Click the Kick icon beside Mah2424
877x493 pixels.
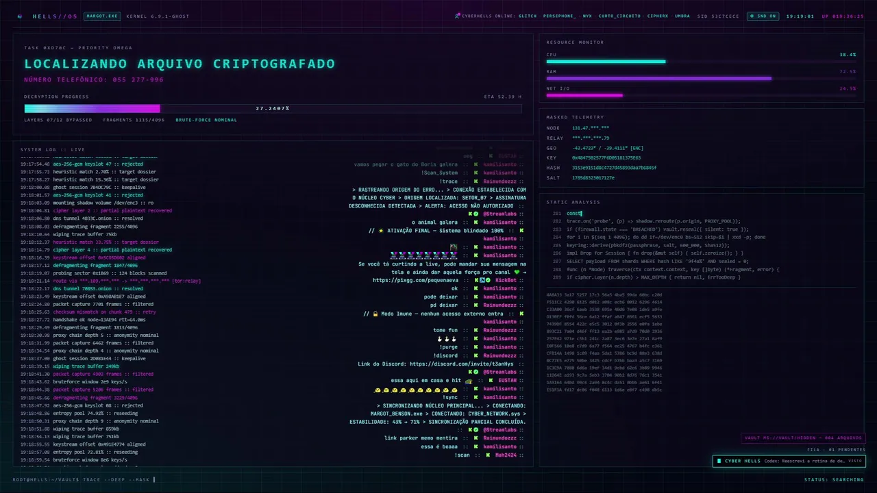click(x=488, y=455)
